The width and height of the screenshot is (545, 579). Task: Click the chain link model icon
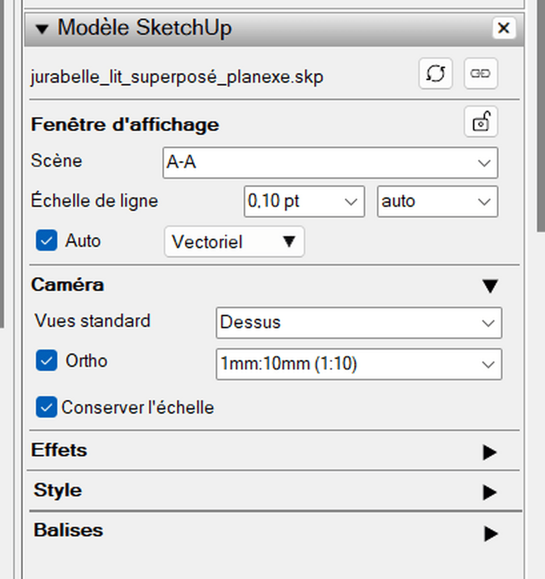pyautogui.click(x=481, y=74)
